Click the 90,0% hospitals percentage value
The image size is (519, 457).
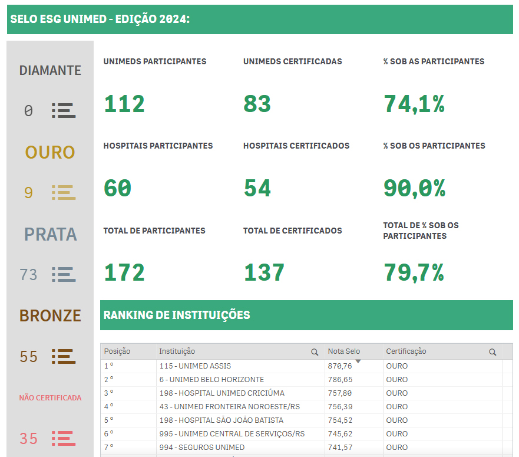point(414,189)
